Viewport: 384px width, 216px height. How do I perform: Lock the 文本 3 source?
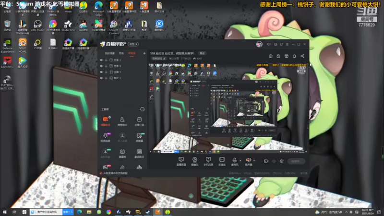pyautogui.click(x=106, y=66)
